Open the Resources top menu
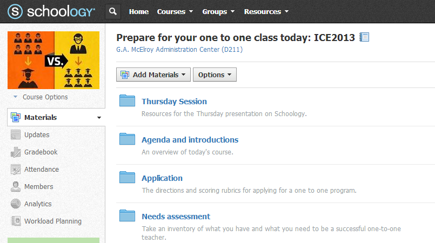This screenshot has width=435, height=243. pyautogui.click(x=266, y=11)
